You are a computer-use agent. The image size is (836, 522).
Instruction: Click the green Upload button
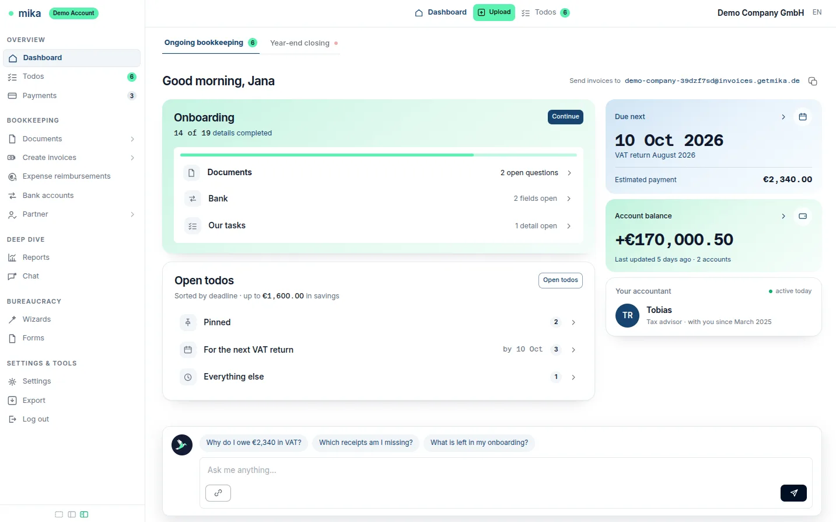click(x=494, y=12)
